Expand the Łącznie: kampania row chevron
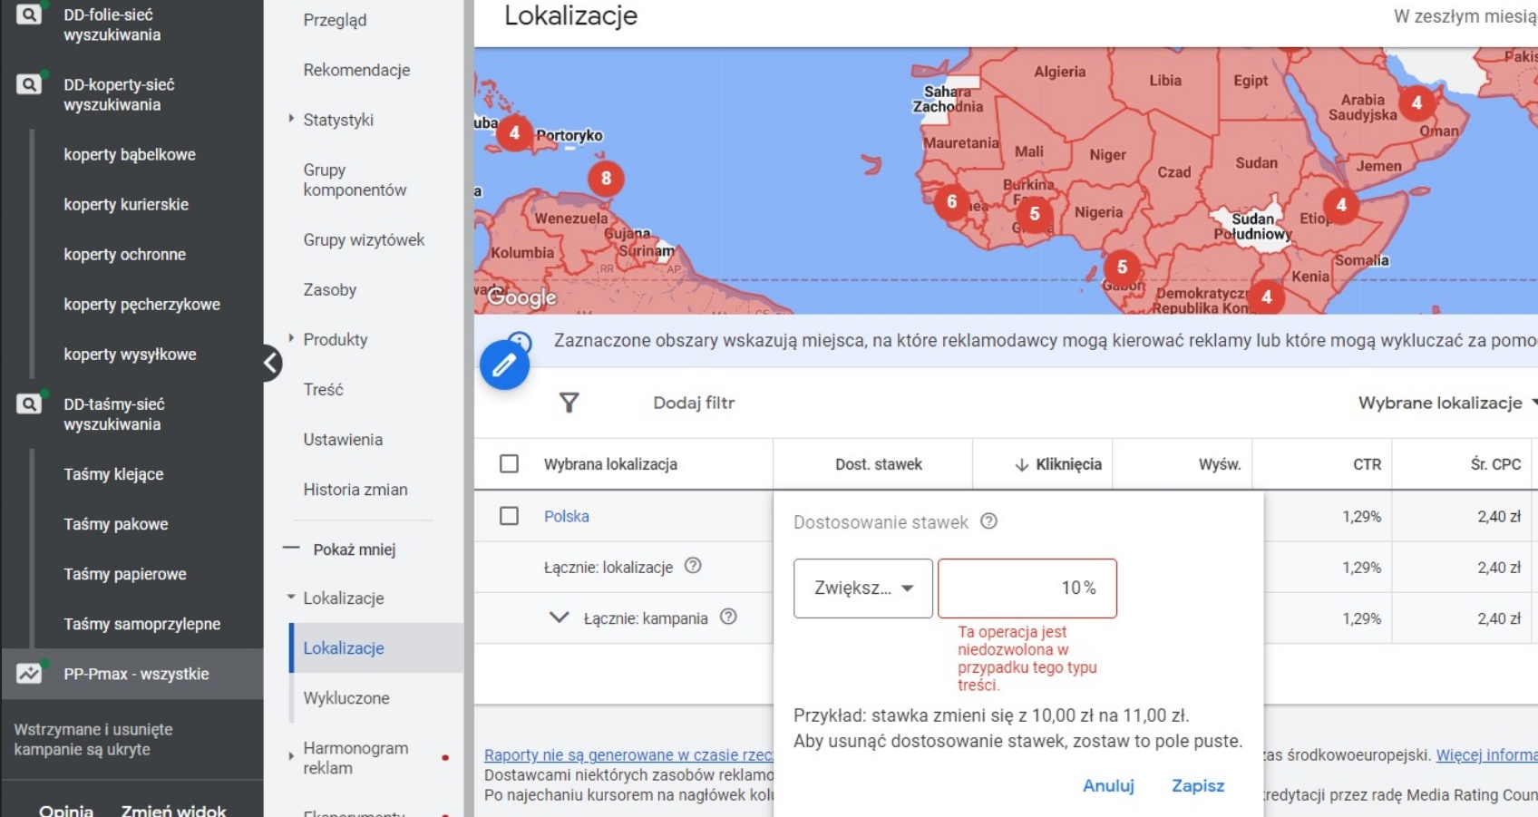 (560, 618)
